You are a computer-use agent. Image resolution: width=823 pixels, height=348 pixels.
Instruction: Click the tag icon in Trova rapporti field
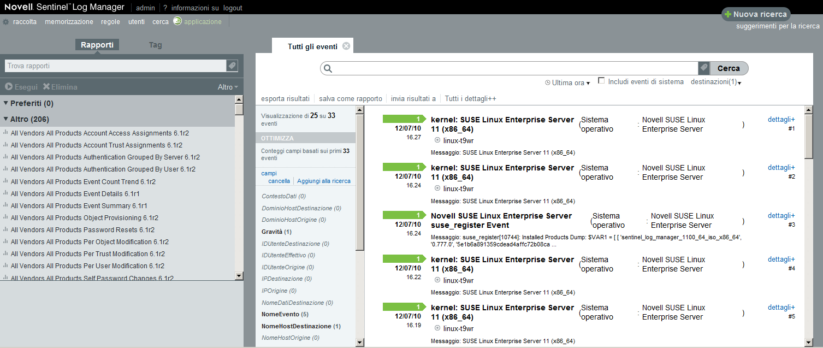coord(232,66)
